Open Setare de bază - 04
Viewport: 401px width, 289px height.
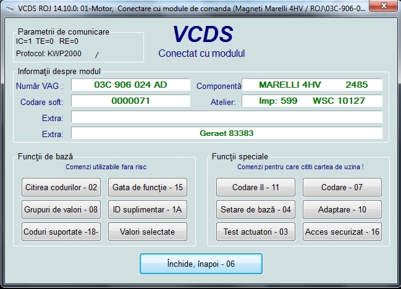click(256, 209)
